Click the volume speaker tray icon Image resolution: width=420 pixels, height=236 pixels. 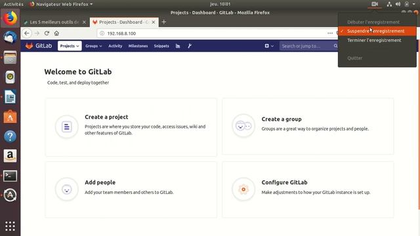click(398, 4)
